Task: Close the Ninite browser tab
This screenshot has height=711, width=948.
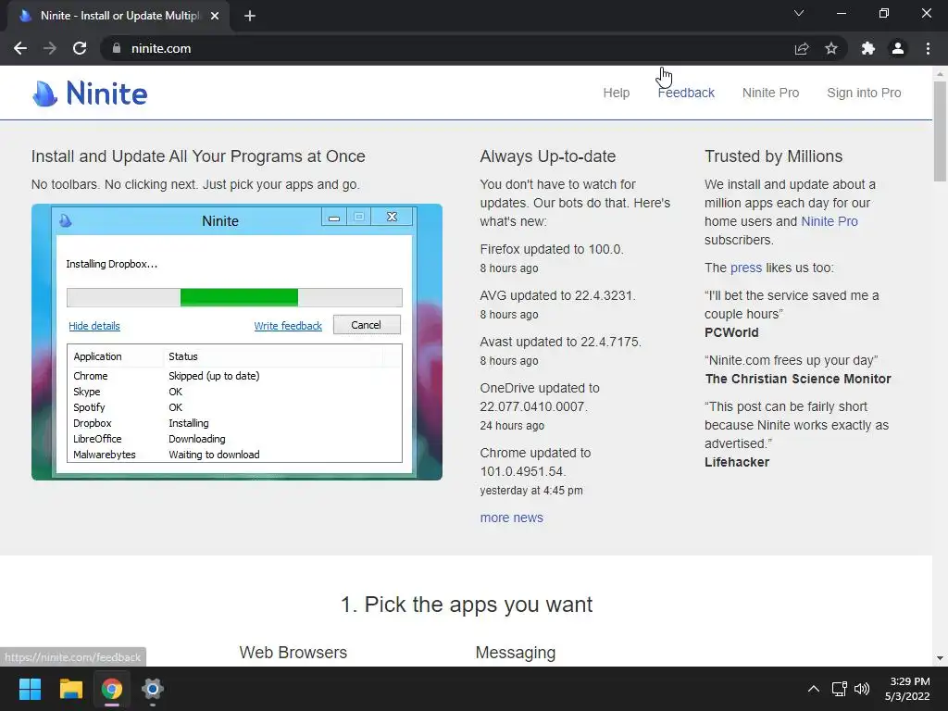Action: click(x=215, y=16)
